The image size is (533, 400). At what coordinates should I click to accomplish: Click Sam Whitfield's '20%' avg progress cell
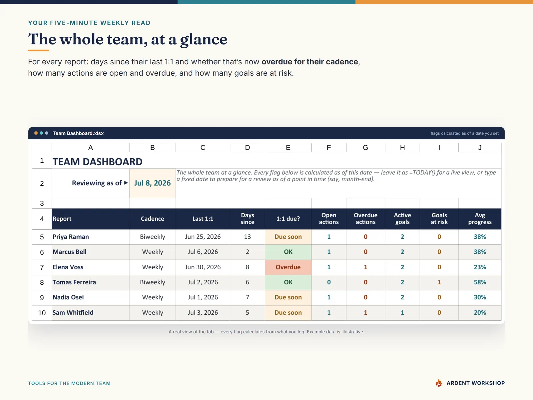point(480,313)
